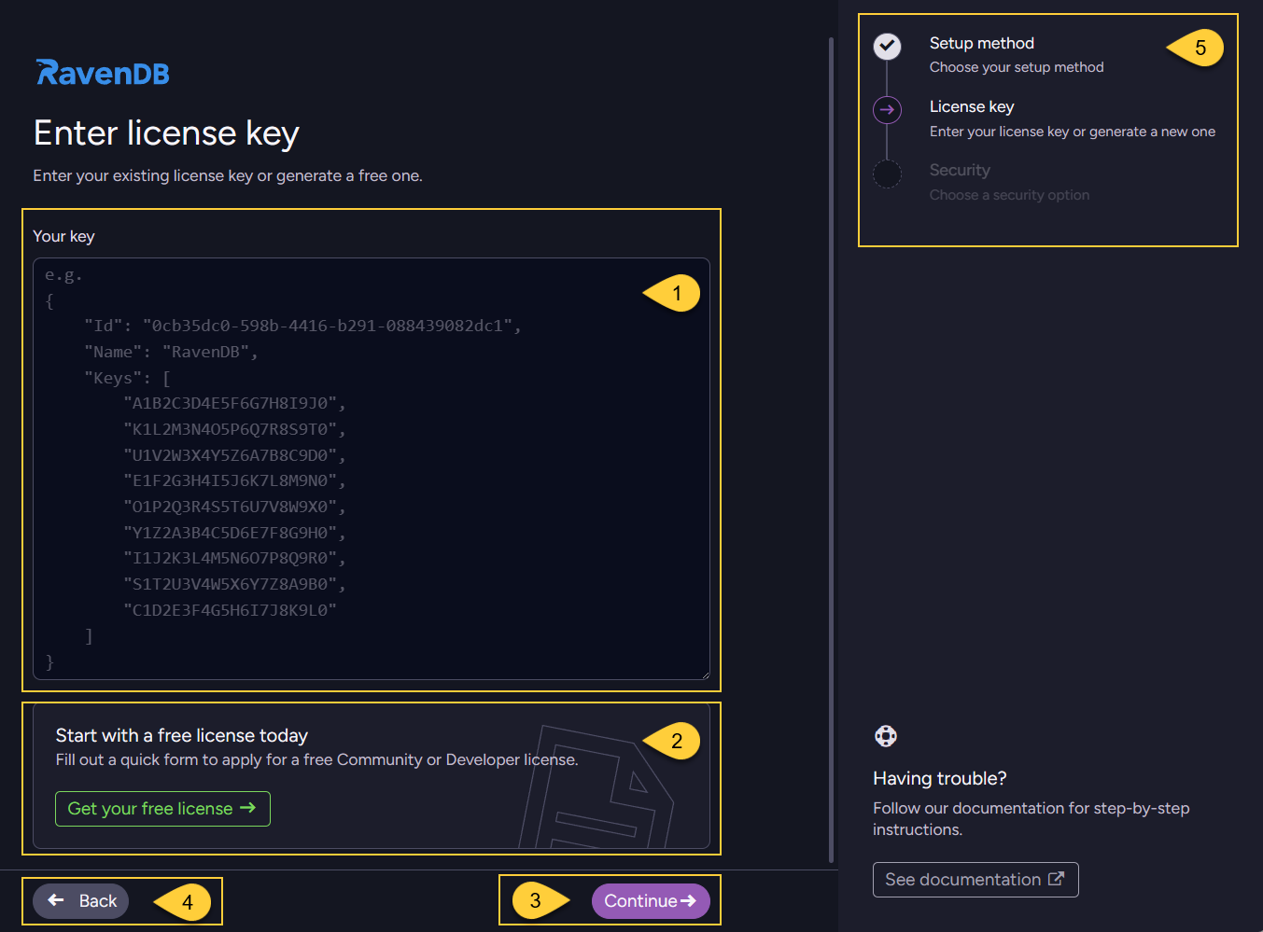Click the document illustration in free license card

(x=597, y=788)
